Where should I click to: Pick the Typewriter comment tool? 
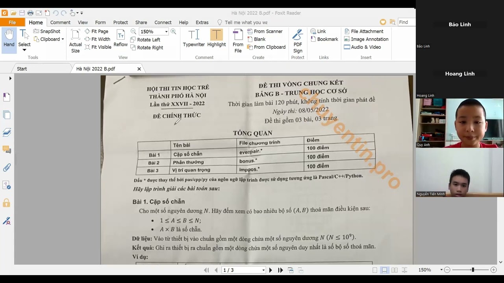[x=194, y=38]
